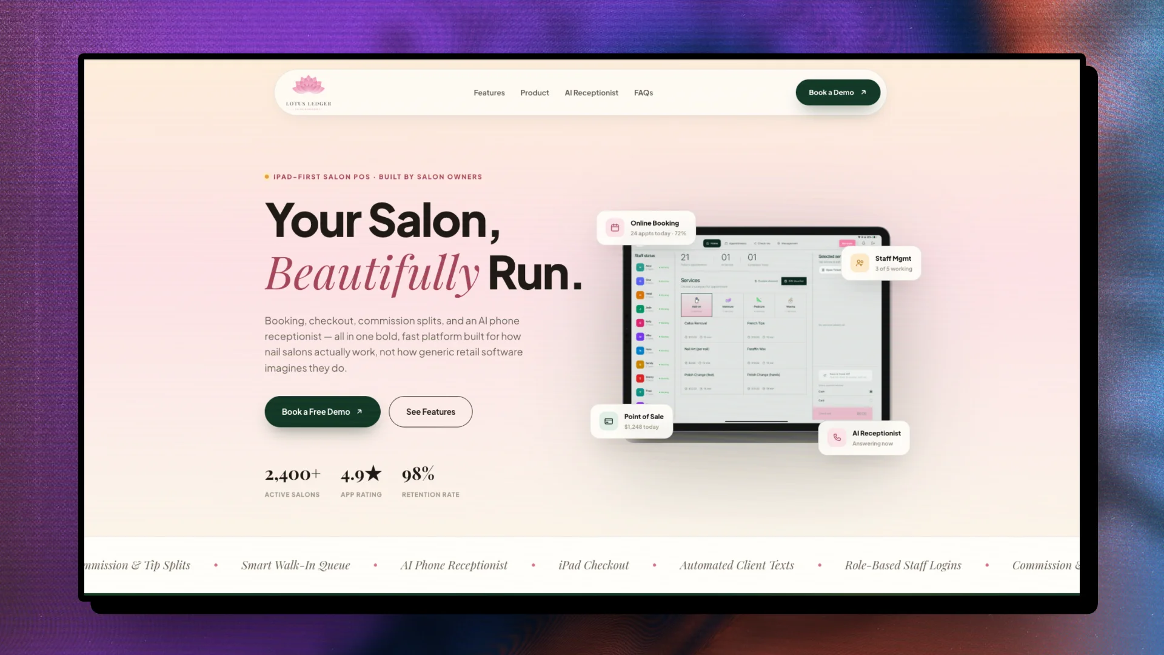
Task: Click the 'Your Salon,' headline
Action: (383, 221)
